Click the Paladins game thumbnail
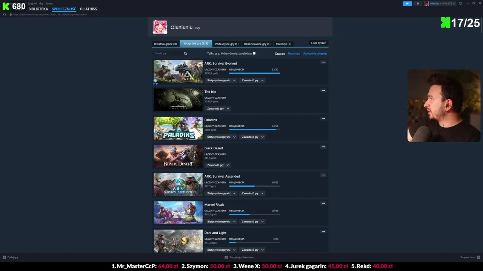Image resolution: width=483 pixels, height=271 pixels. point(178,128)
